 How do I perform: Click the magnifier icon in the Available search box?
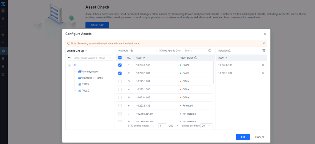pos(210,51)
